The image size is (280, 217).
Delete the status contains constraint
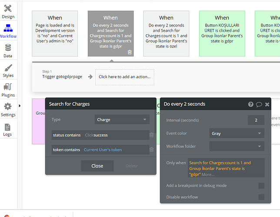click(151, 135)
